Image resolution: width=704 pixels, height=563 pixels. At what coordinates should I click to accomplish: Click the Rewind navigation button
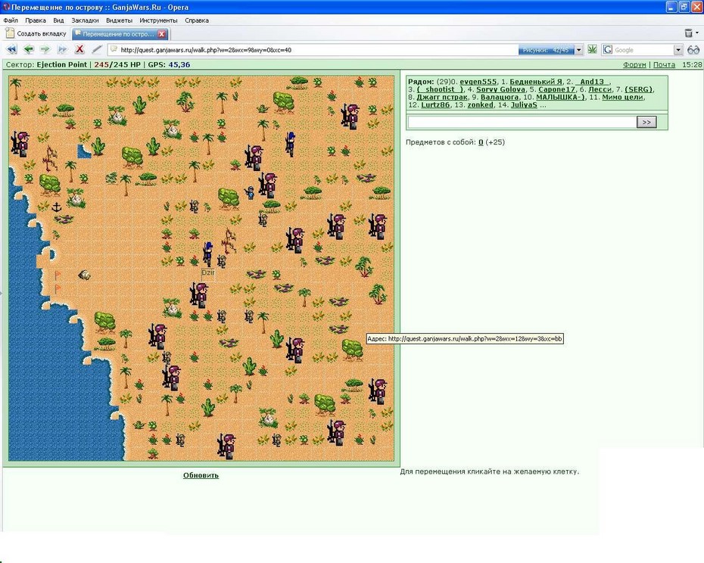tap(11, 49)
